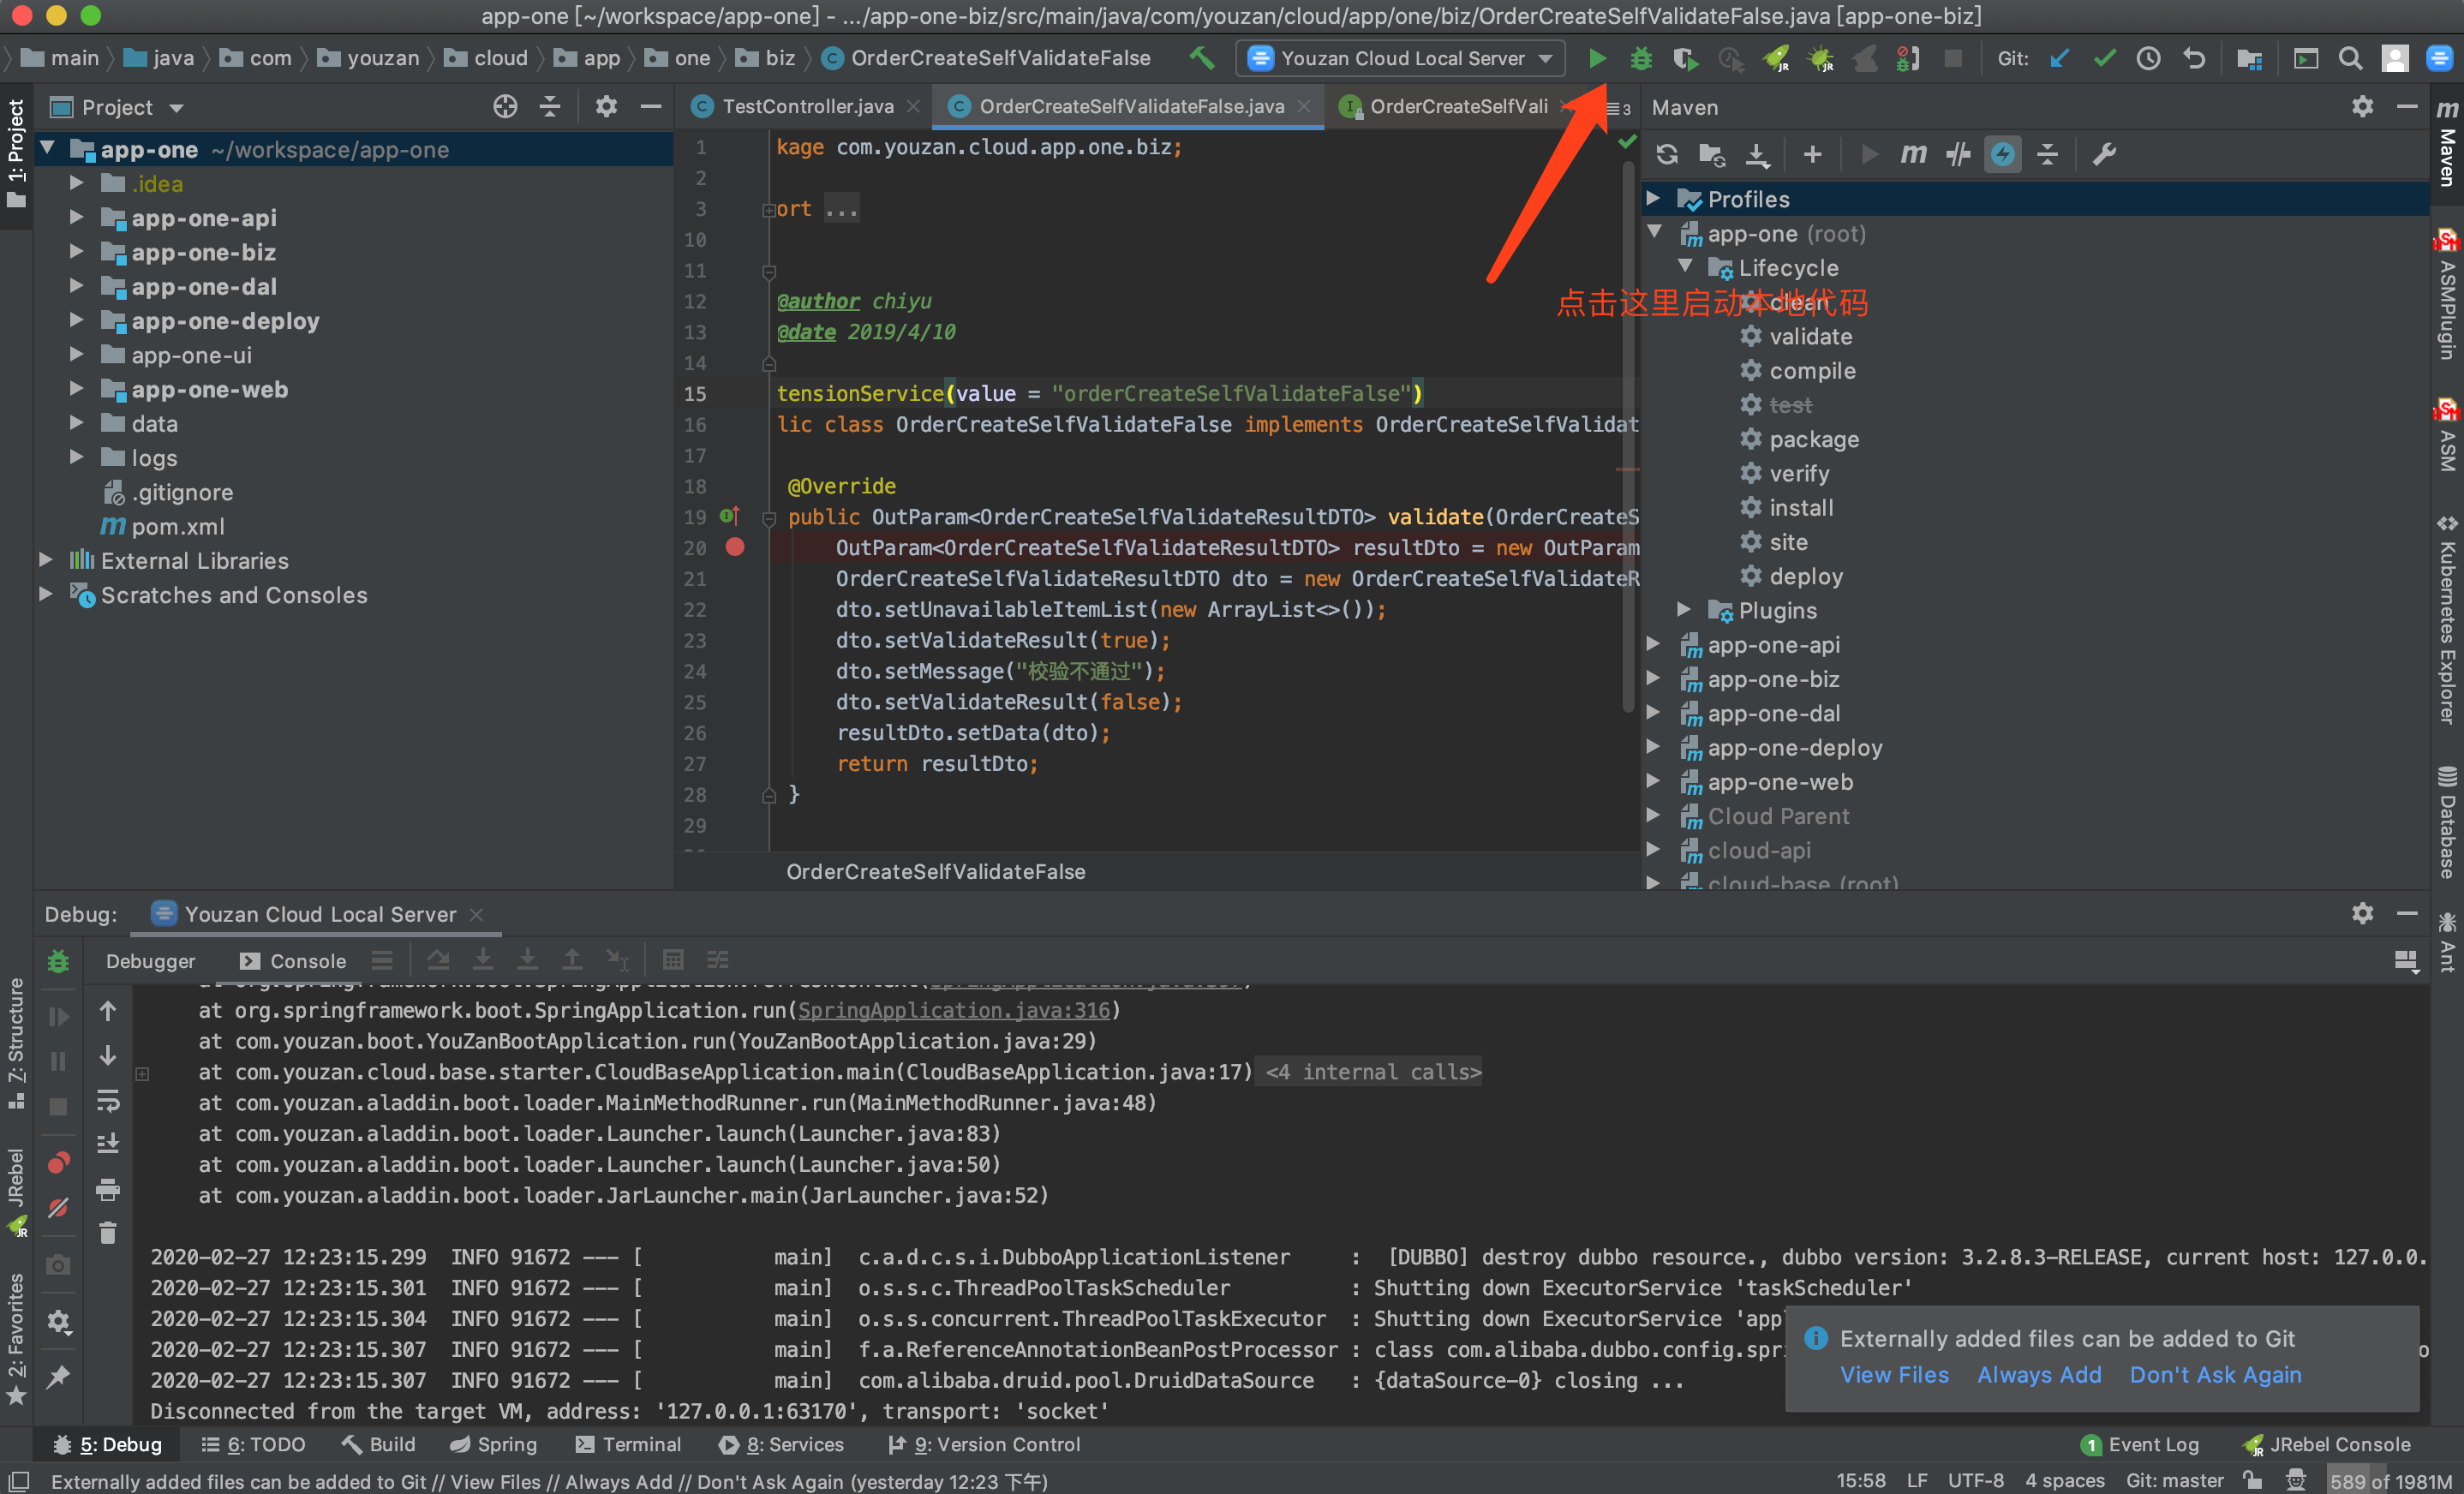Viewport: 2464px width, 1494px height.
Task: Collapse all in Maven tool window
Action: [2047, 154]
